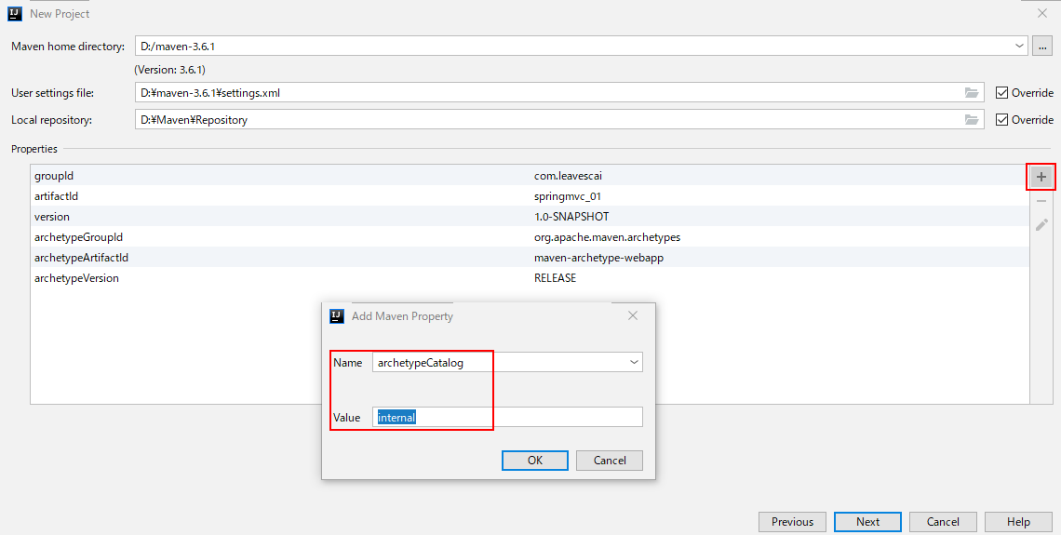
Task: Click the (Version: 3.6.1) label
Action: click(x=169, y=69)
